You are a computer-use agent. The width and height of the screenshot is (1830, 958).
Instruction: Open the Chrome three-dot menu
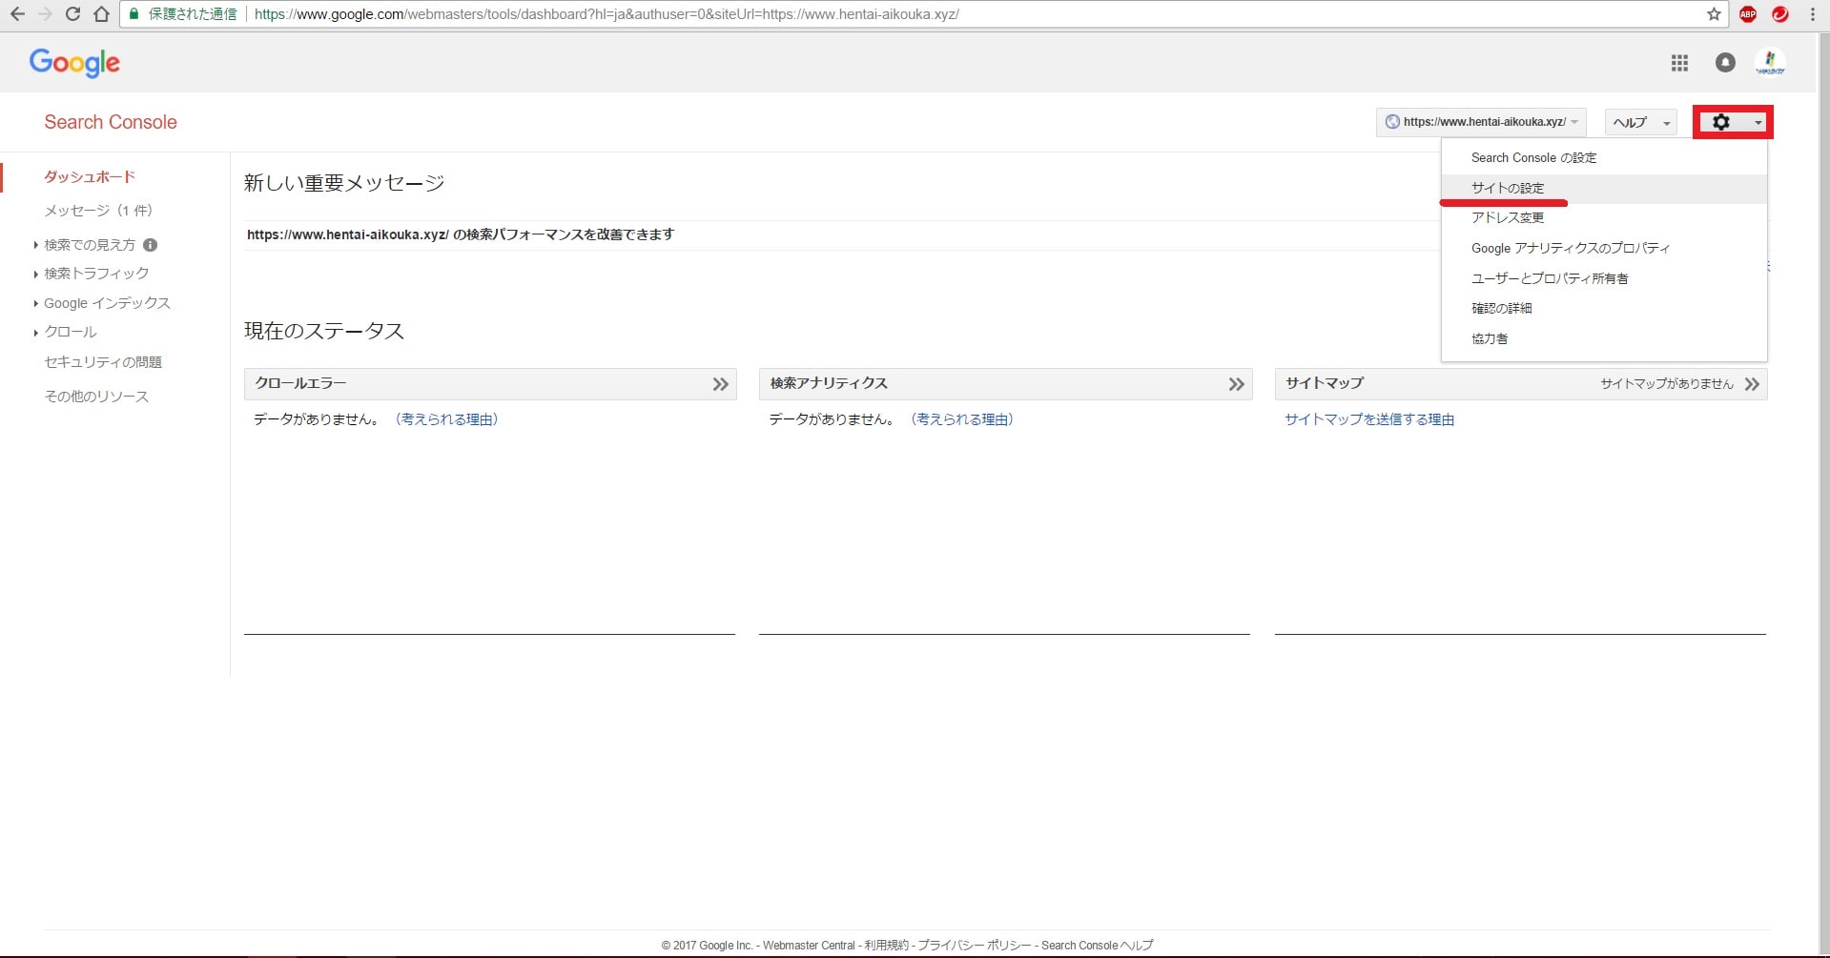click(1812, 14)
